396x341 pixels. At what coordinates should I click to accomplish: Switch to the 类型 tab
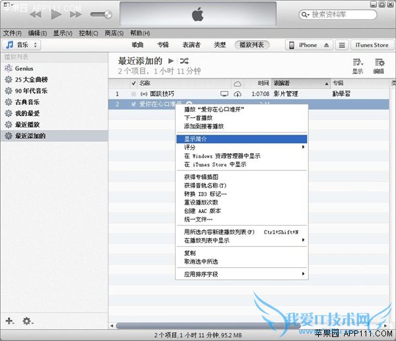click(x=220, y=45)
